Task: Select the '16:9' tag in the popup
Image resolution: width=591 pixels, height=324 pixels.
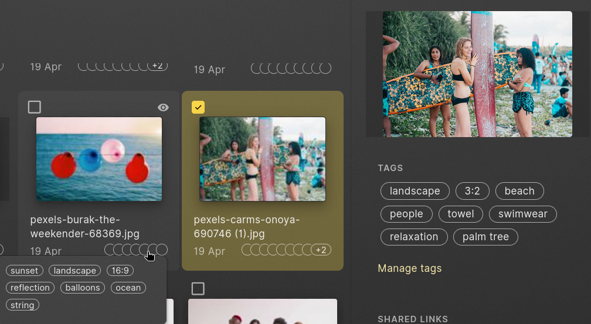Action: click(x=120, y=271)
